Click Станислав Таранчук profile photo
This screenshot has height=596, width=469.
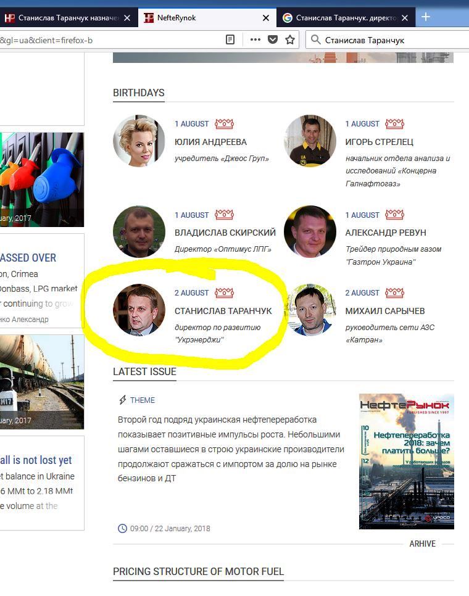[x=139, y=310]
